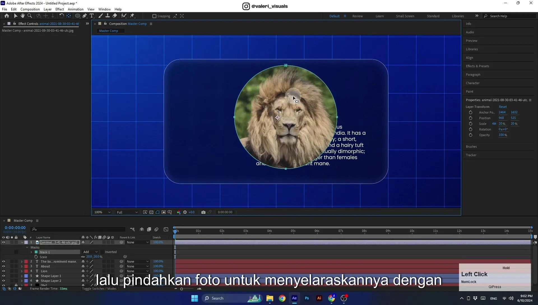Click Reset in Layer Transform

click(x=503, y=107)
